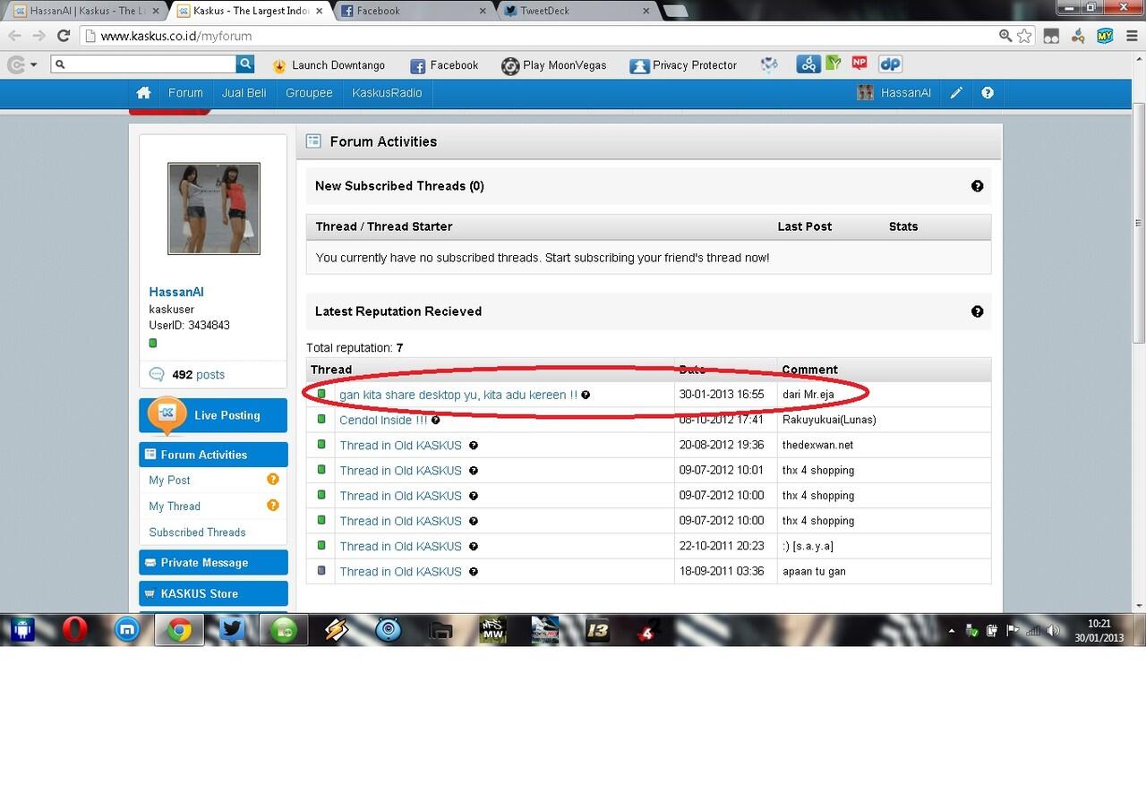This screenshot has width=1146, height=809.
Task: Click the 'thedexwan.net' comment text
Action: (817, 445)
